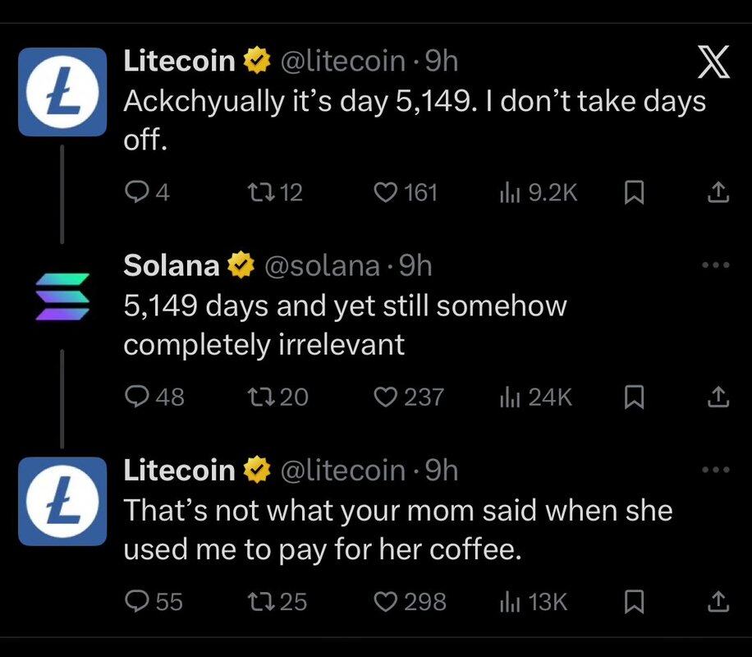Share Solana's completely irrelevant tweet

(x=717, y=397)
